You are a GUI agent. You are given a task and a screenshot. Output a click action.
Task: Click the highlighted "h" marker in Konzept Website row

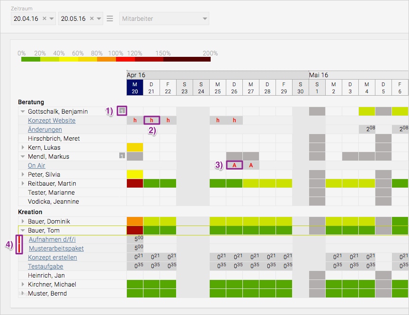coord(151,120)
